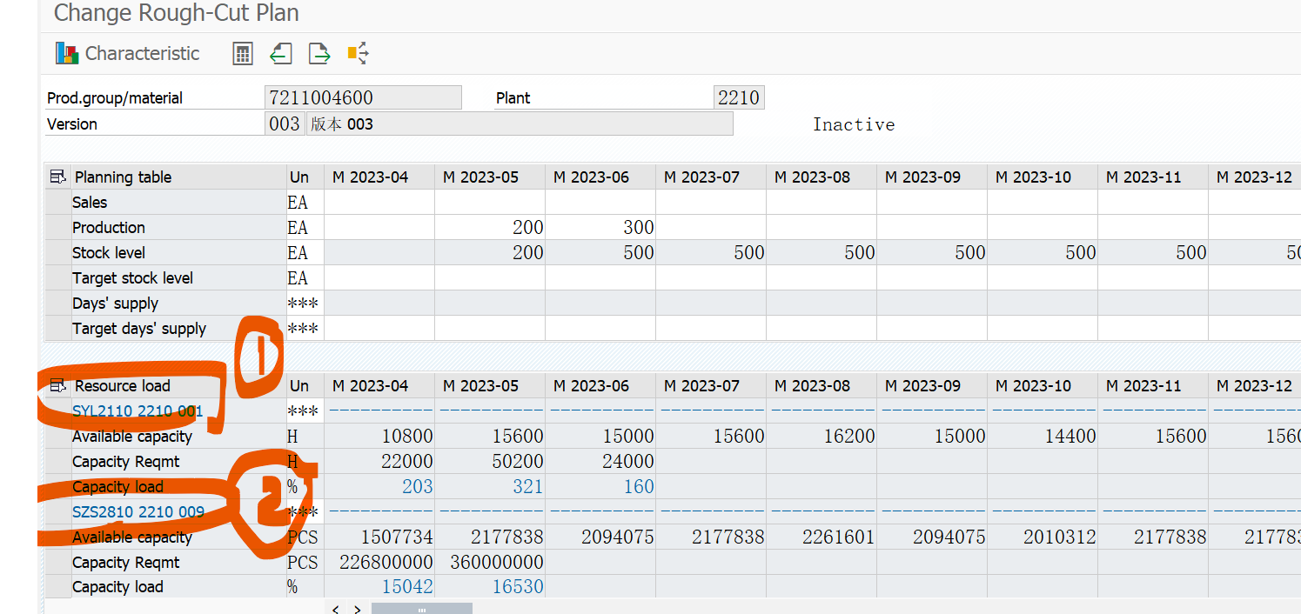The width and height of the screenshot is (1301, 614).
Task: Open the calculator-style table icon in toolbar
Action: 243,54
